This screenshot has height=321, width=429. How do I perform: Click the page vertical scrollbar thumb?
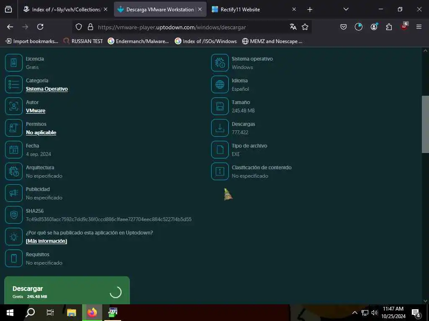(425, 124)
